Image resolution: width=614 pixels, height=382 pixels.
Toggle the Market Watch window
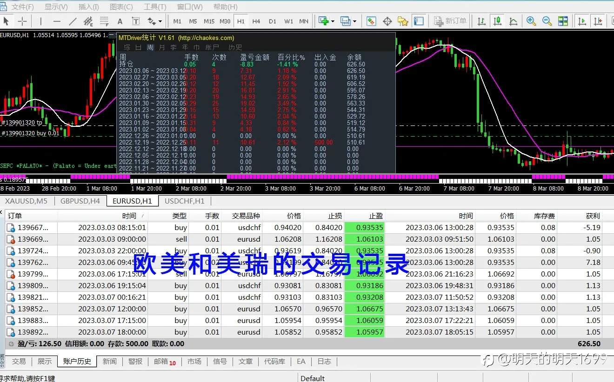click(371, 21)
